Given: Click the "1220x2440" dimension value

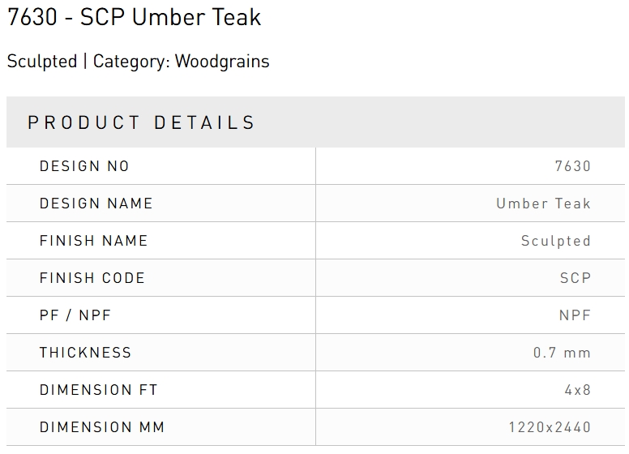Looking at the screenshot, I should (x=550, y=427).
